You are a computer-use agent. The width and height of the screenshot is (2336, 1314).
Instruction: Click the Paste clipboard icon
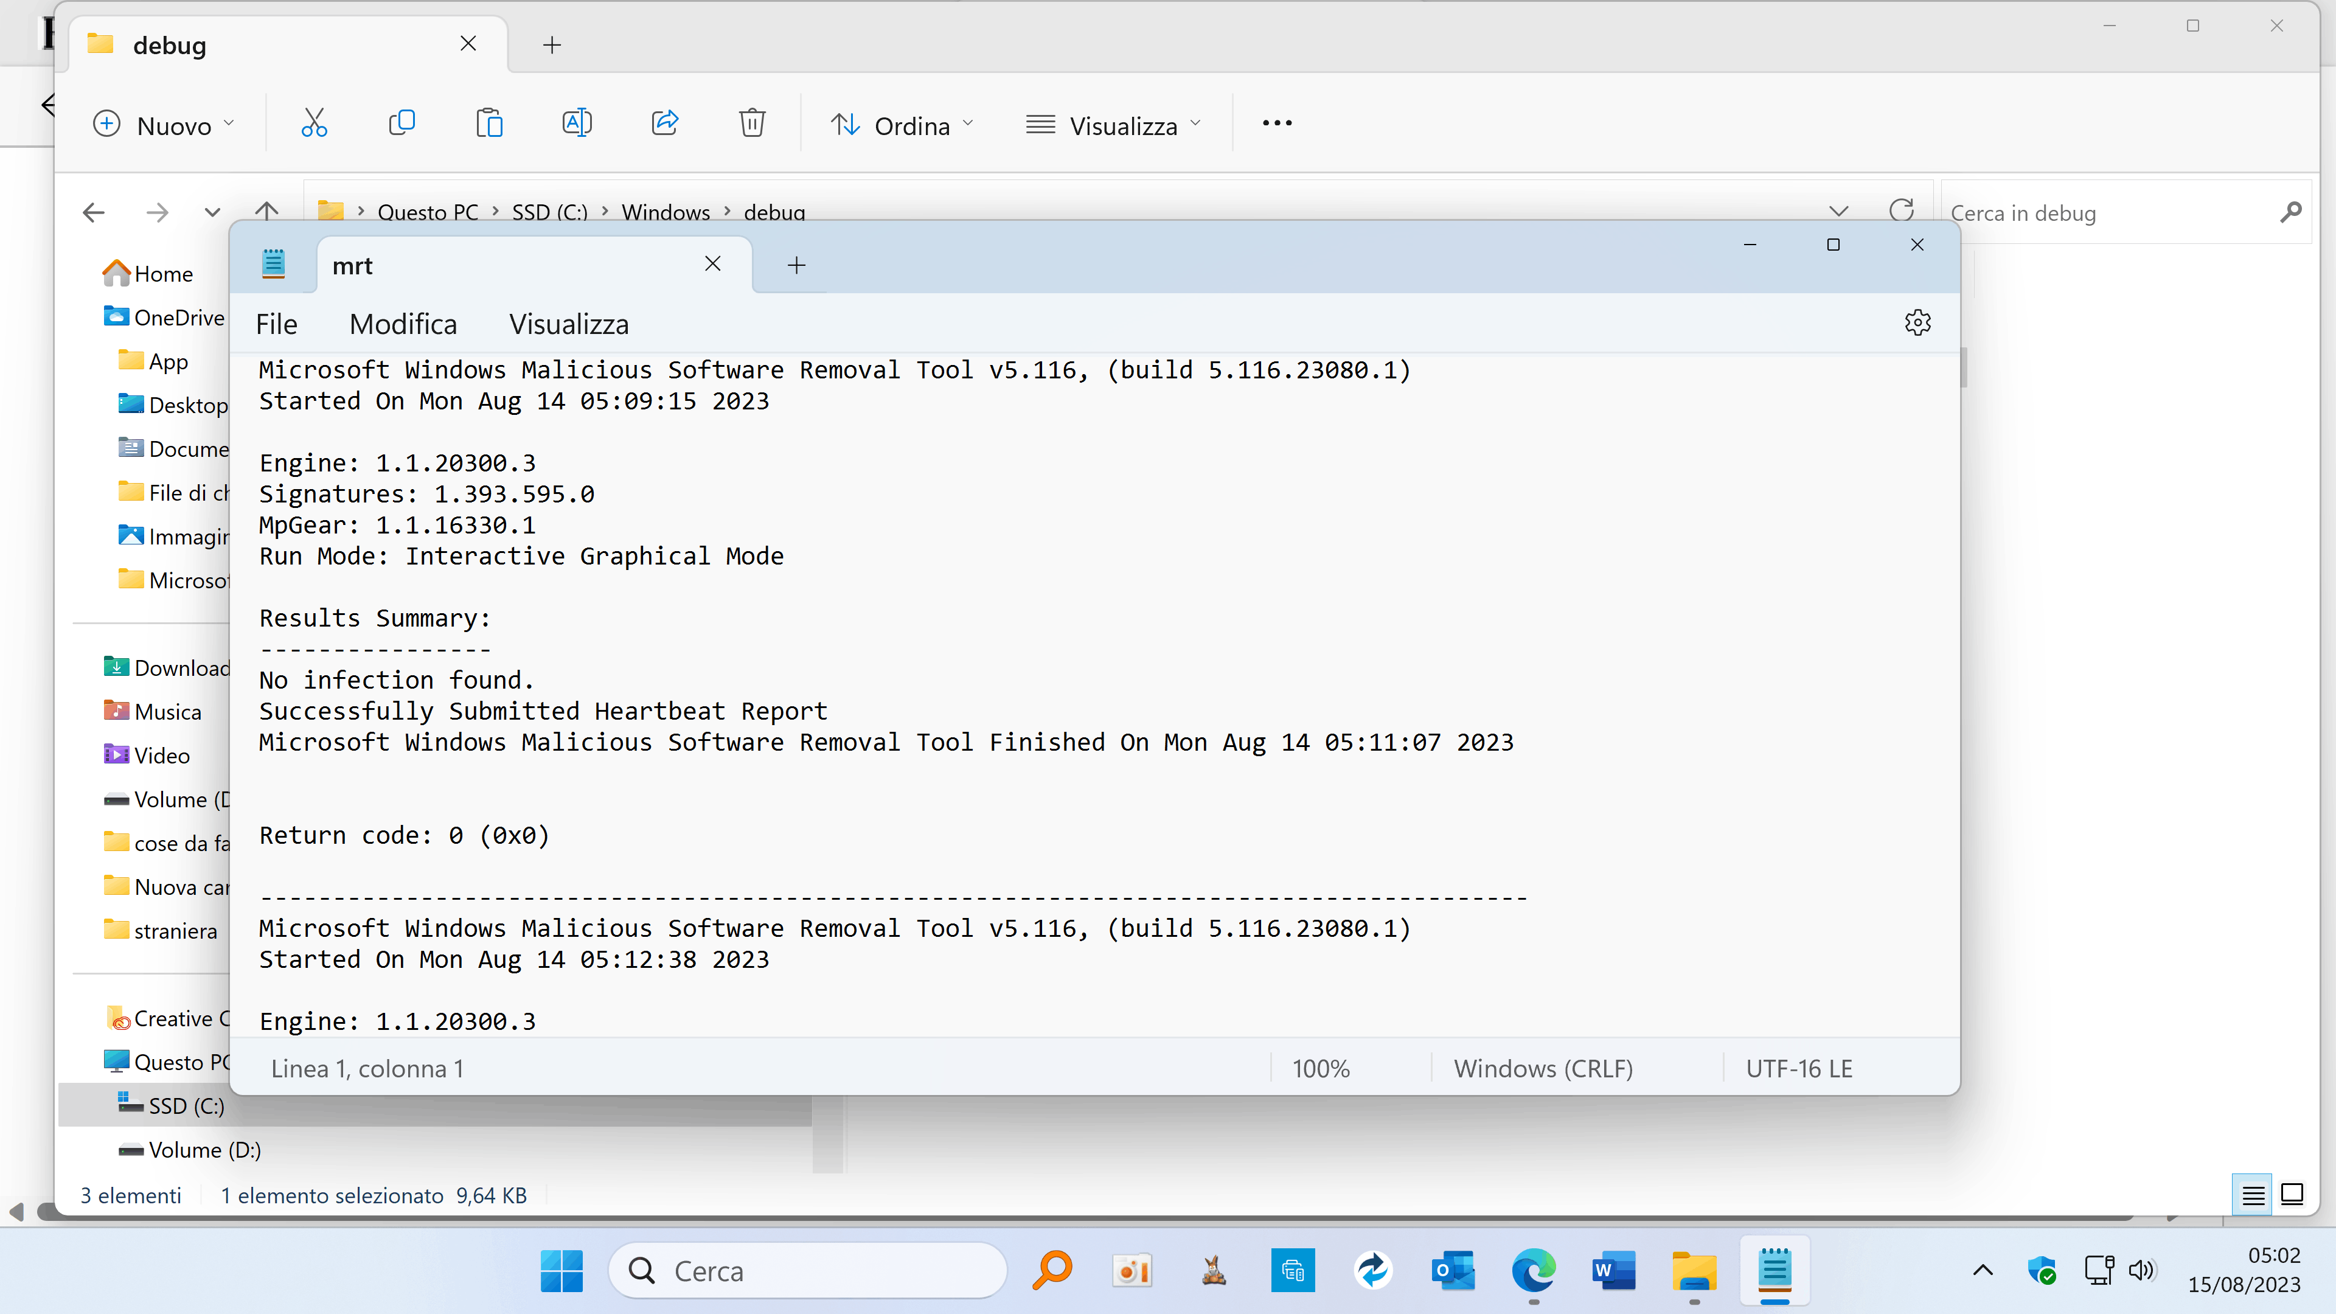tap(488, 123)
